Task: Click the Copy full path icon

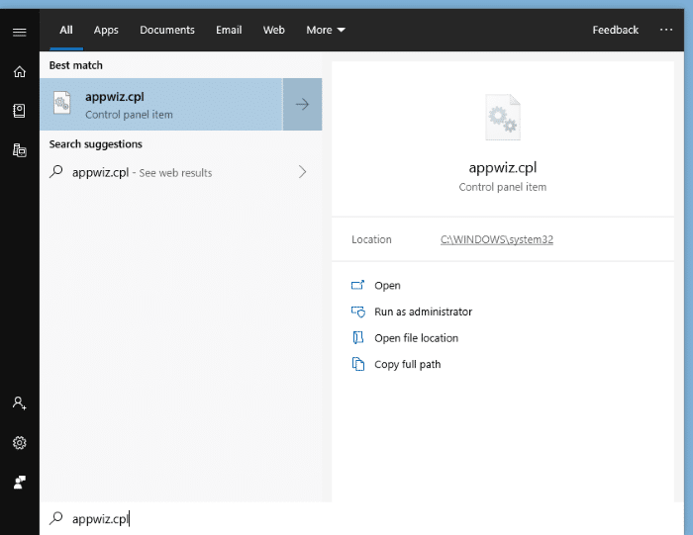Action: [x=358, y=364]
